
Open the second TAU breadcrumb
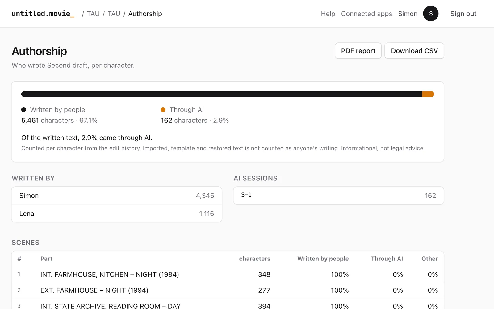point(114,14)
